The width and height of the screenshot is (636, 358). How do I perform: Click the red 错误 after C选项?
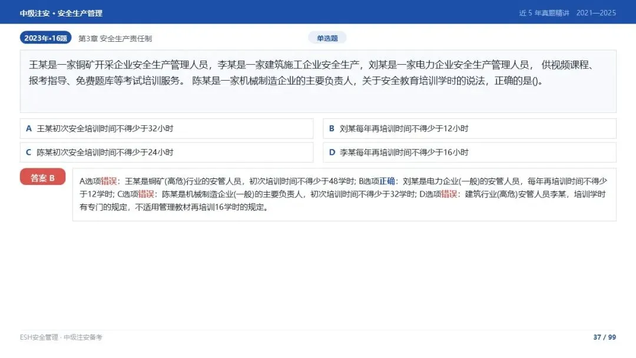(146, 194)
